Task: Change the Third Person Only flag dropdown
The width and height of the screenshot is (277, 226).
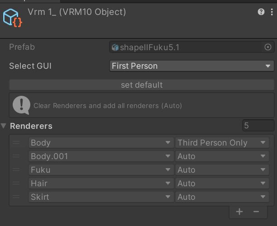Action: pos(222,143)
